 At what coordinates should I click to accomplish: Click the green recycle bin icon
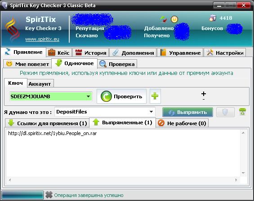pos(242,112)
